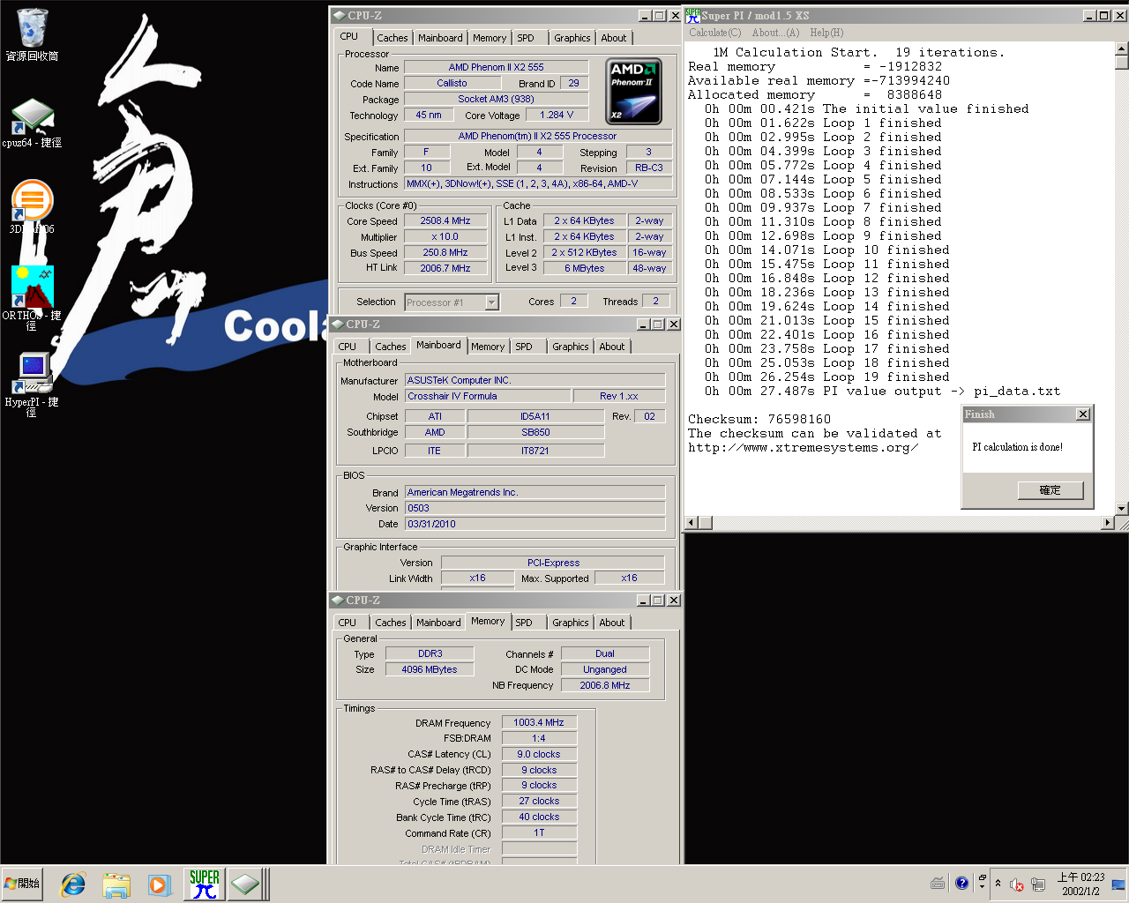Show hidden tray icons arrow
Image resolution: width=1129 pixels, height=903 pixels.
998,884
